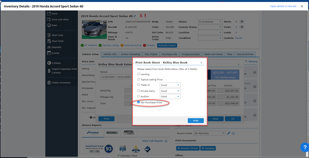
Task: Add a task with plus button
Action: click(x=242, y=27)
